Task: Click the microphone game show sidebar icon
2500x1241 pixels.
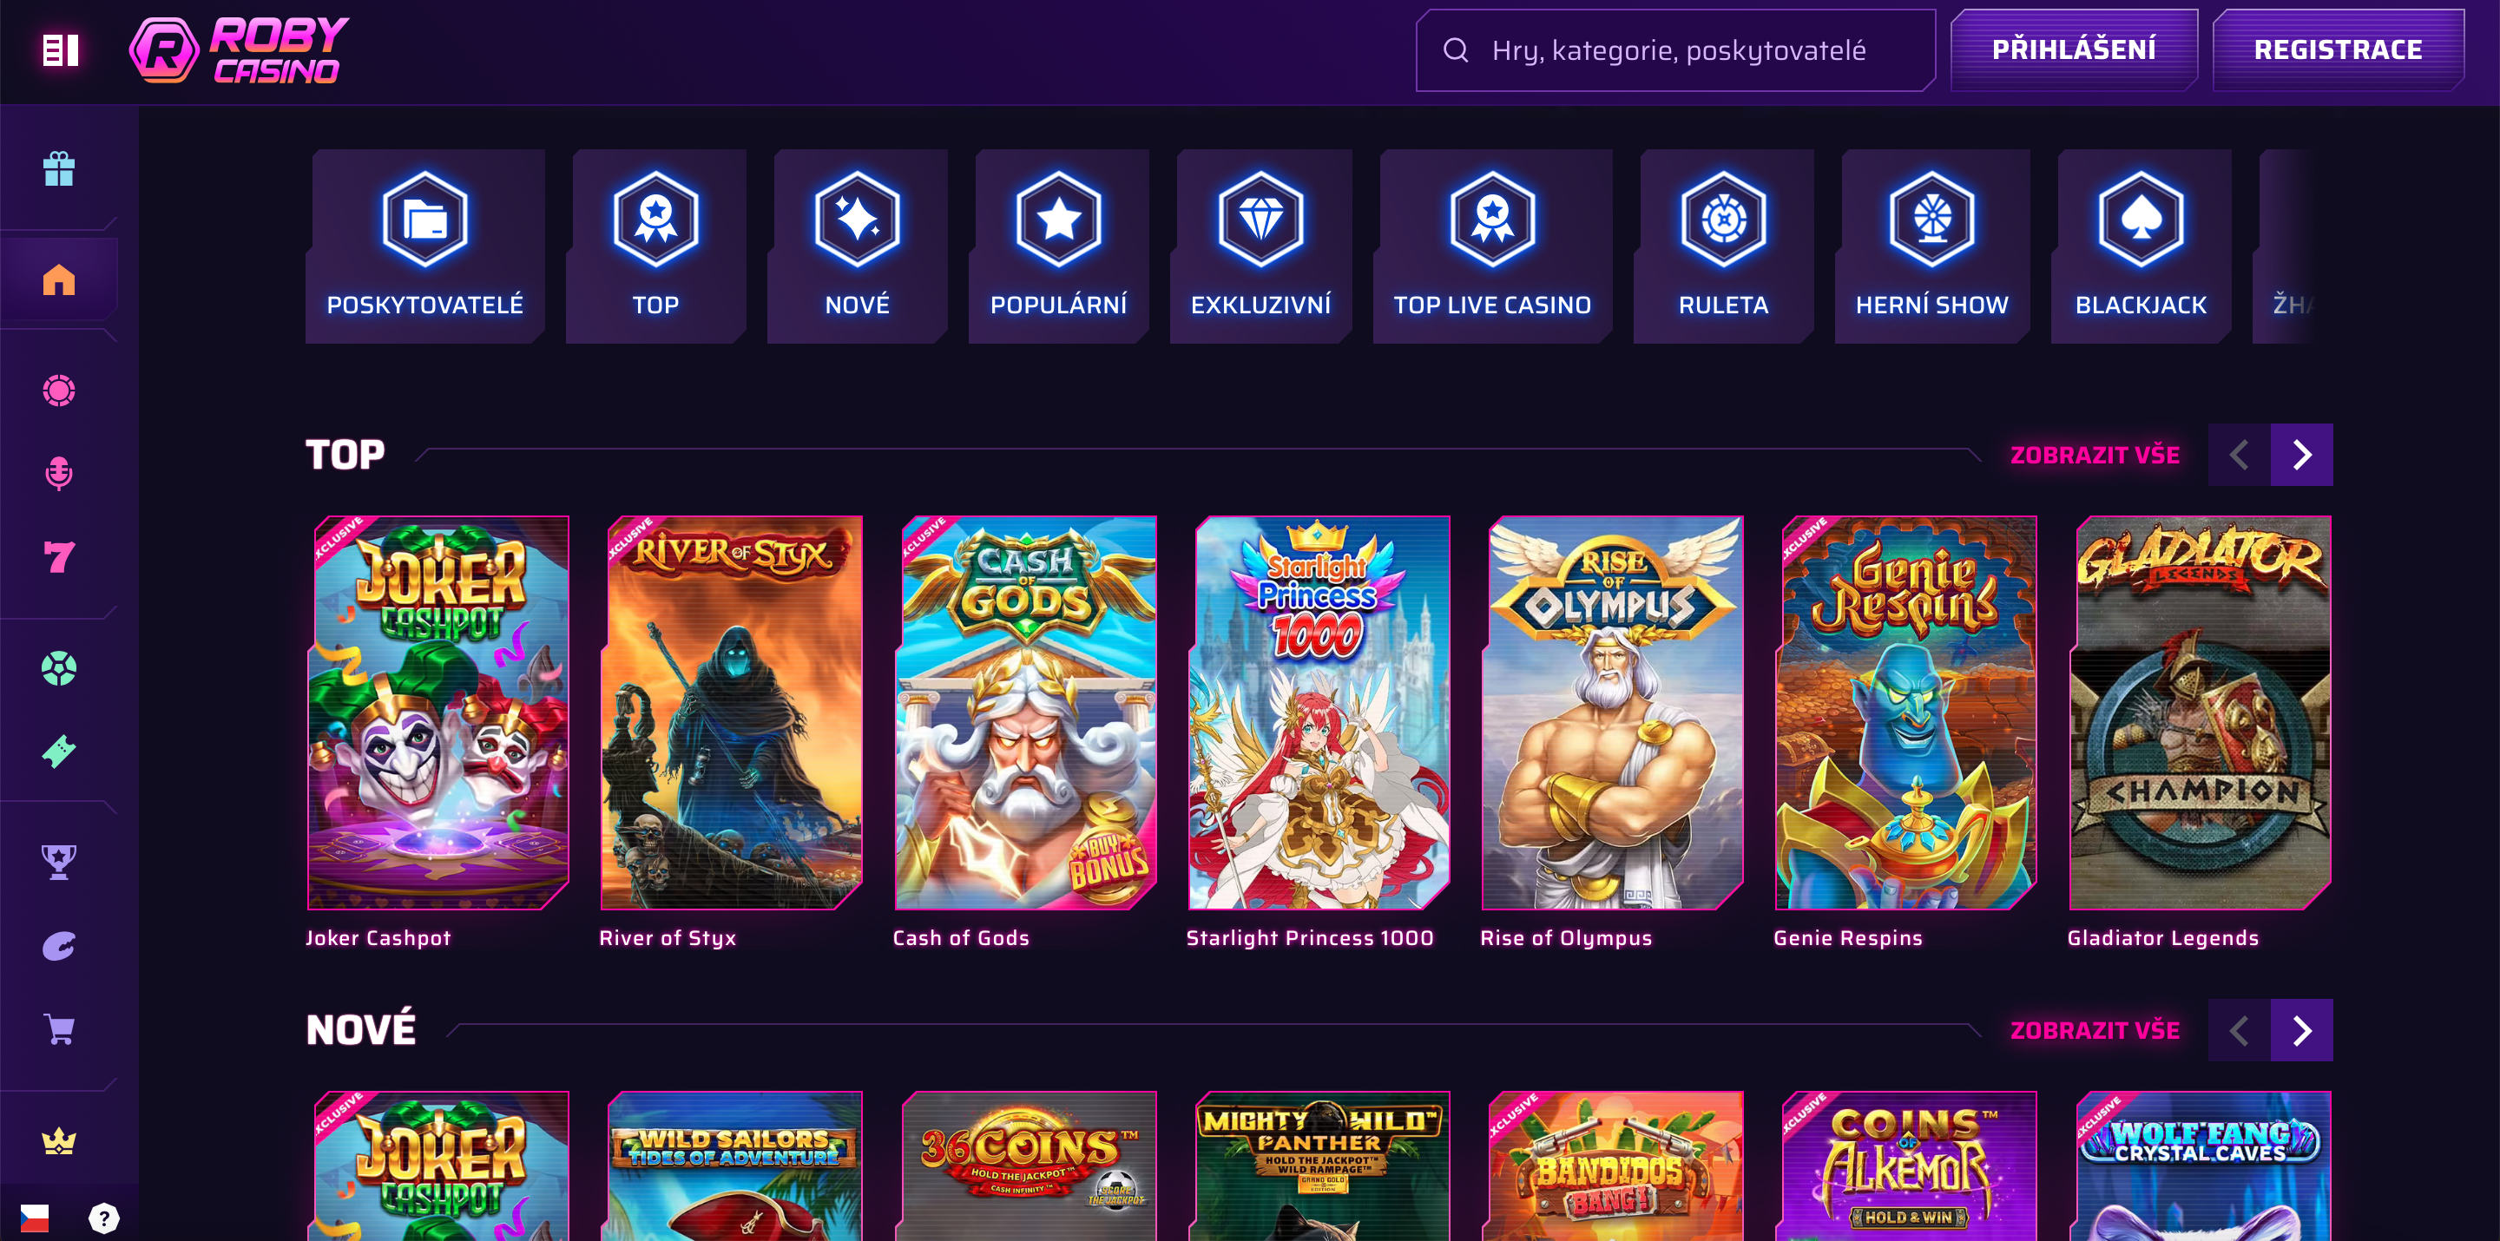Action: coord(59,474)
